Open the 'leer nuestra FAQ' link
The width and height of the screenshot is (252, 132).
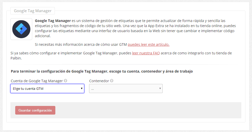pos(146,53)
